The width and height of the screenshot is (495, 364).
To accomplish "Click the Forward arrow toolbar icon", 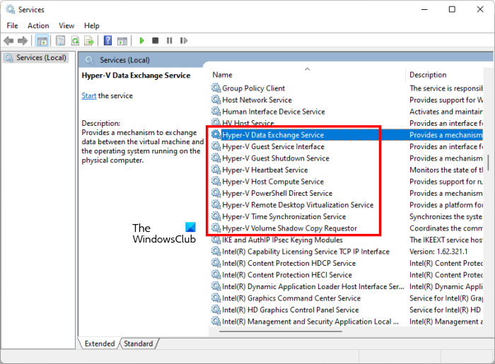I will point(23,41).
